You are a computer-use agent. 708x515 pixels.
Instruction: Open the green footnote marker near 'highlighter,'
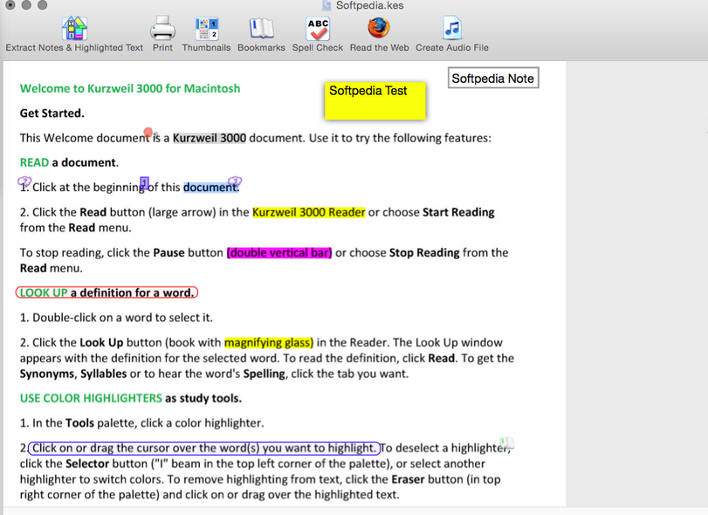coord(506,443)
